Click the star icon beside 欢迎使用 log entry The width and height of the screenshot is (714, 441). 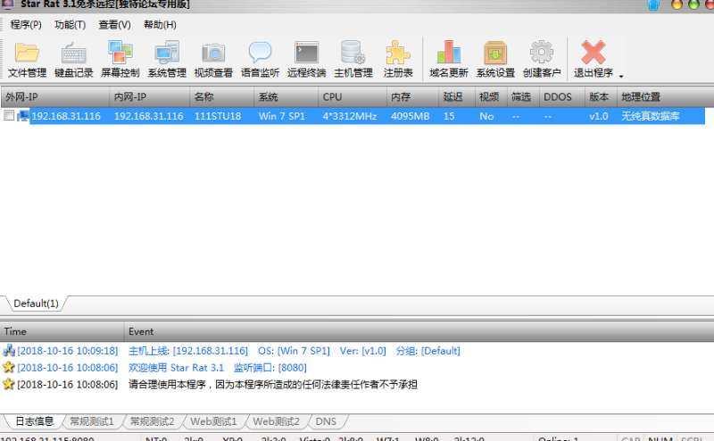coord(9,367)
